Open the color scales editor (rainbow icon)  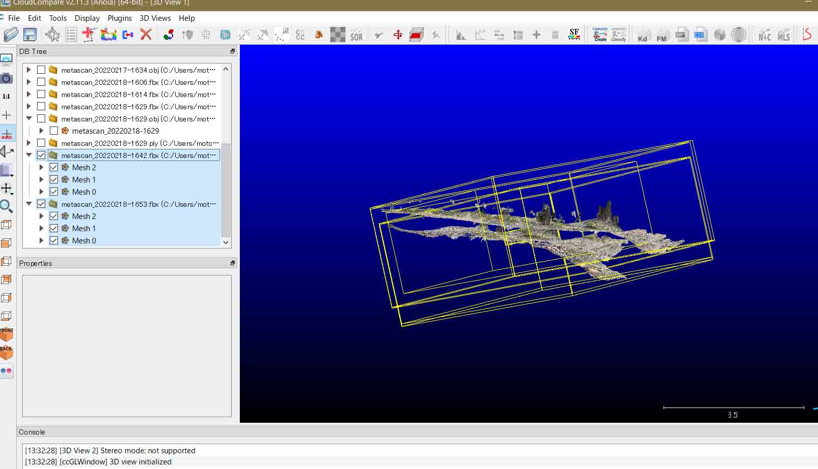(109, 35)
